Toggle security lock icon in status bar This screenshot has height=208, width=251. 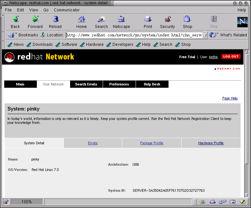tap(6, 202)
